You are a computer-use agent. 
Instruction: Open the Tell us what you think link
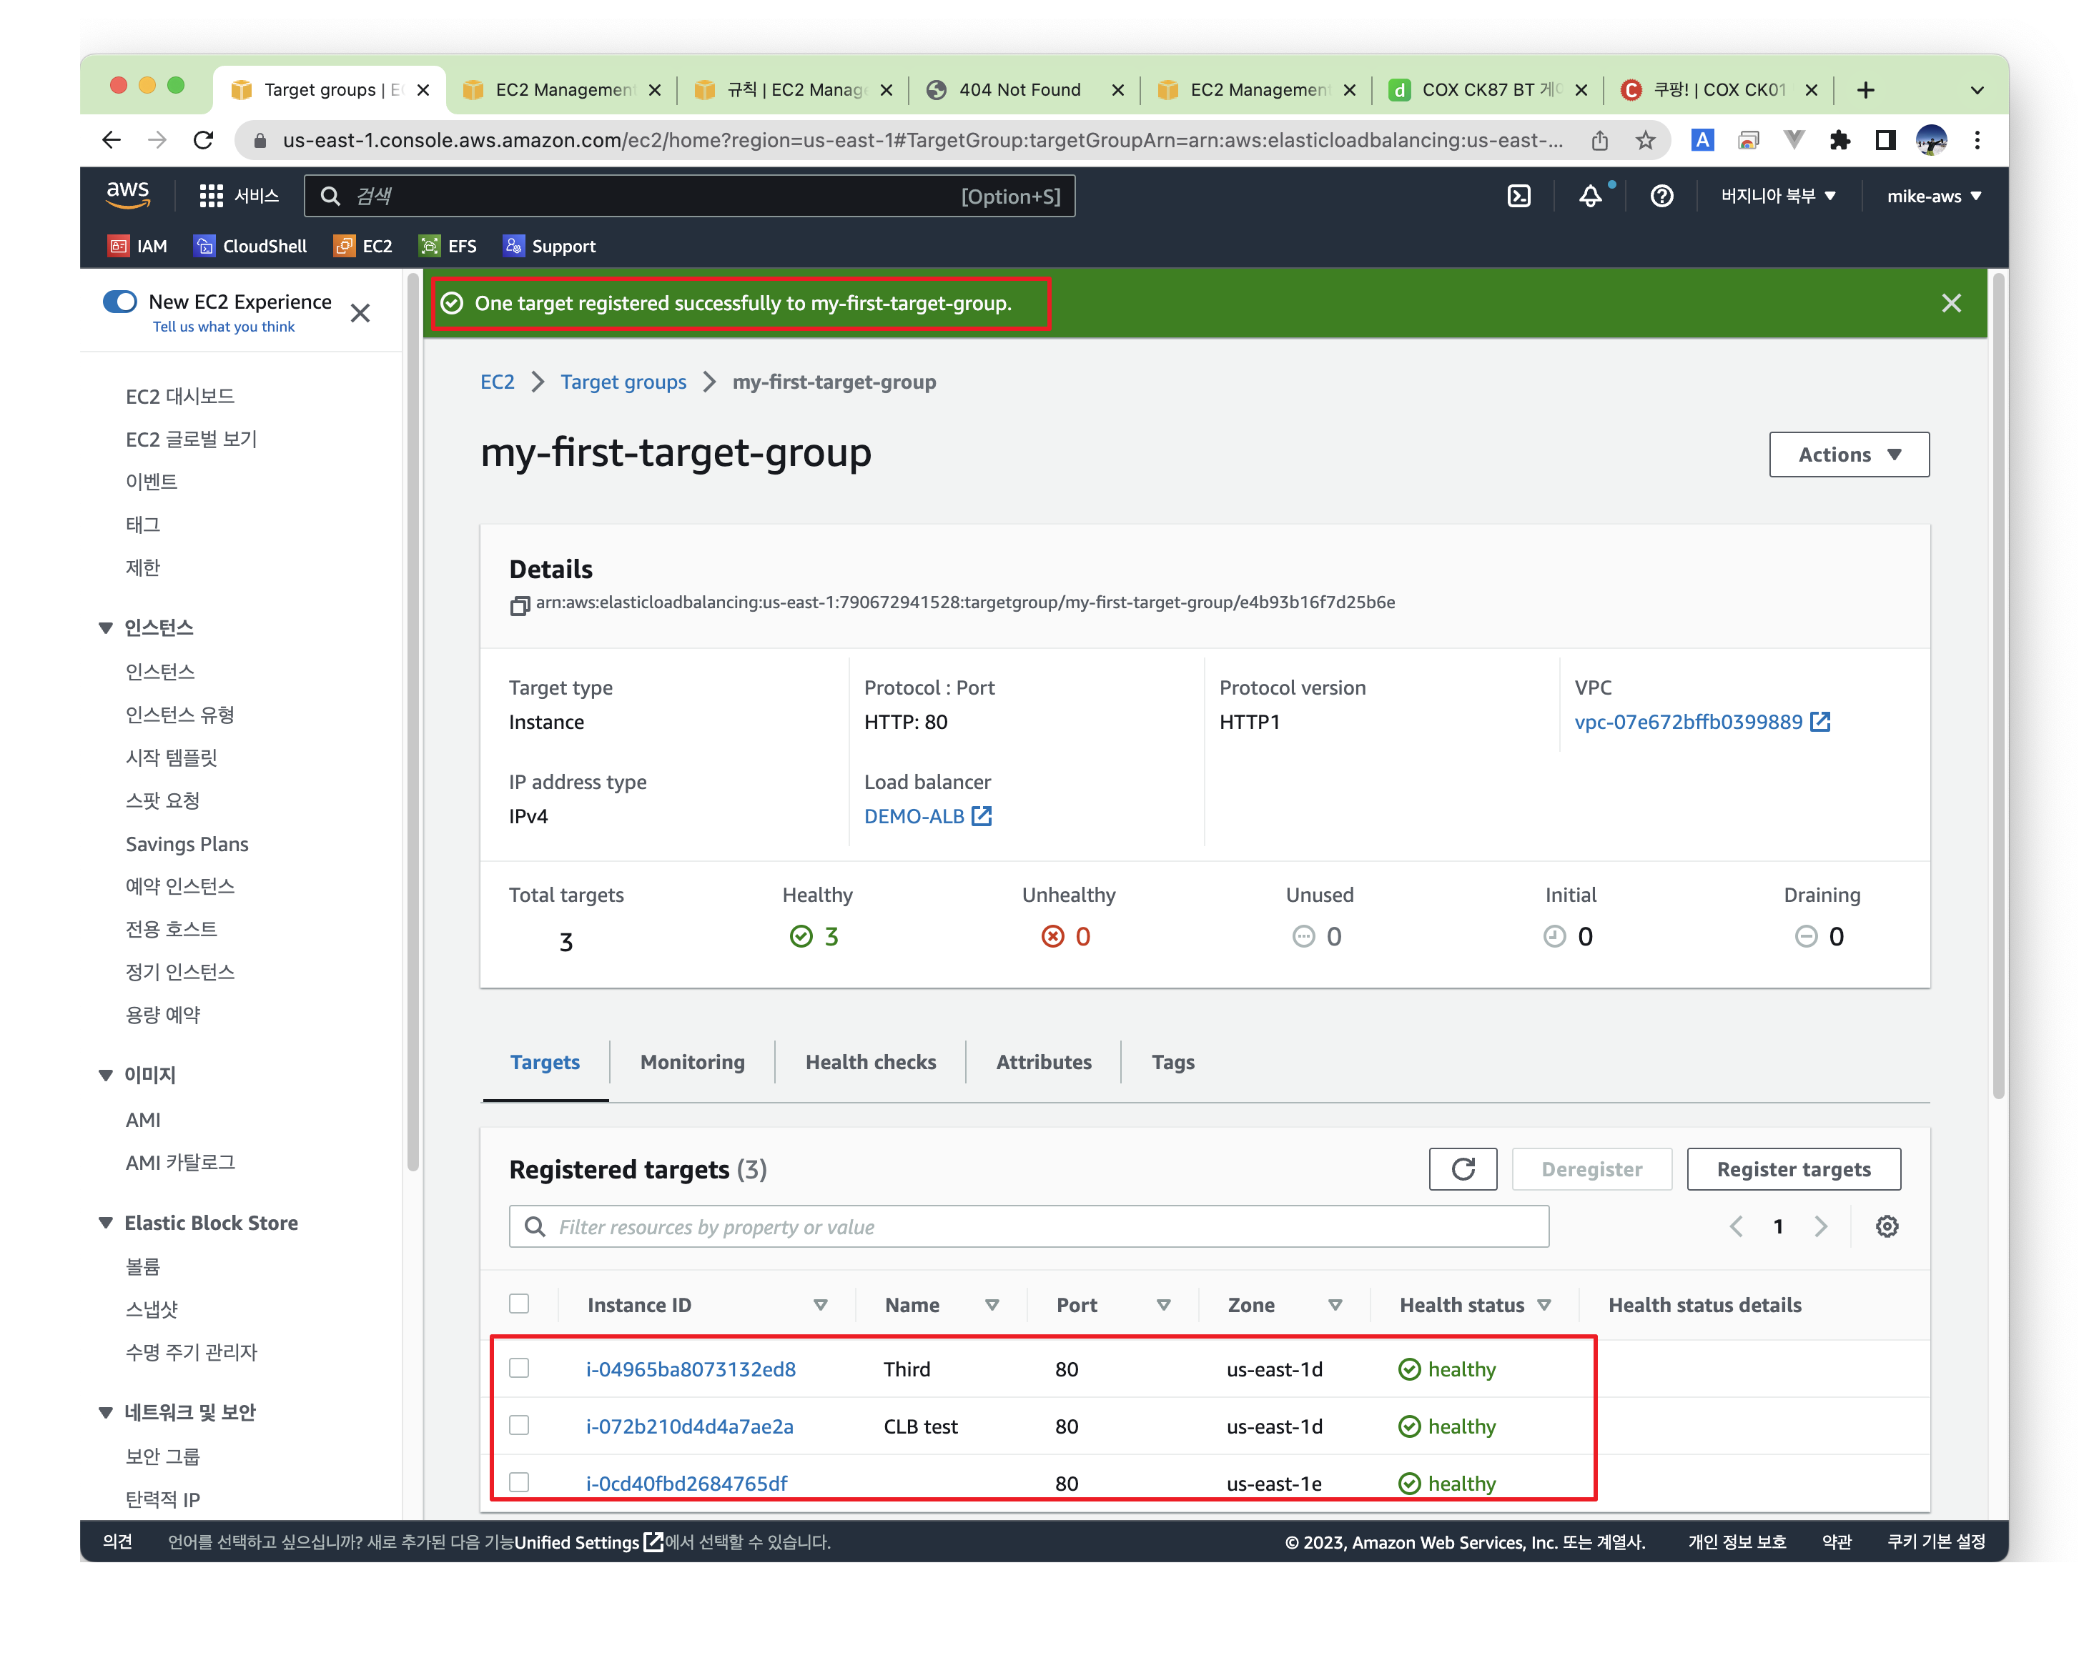click(x=223, y=327)
